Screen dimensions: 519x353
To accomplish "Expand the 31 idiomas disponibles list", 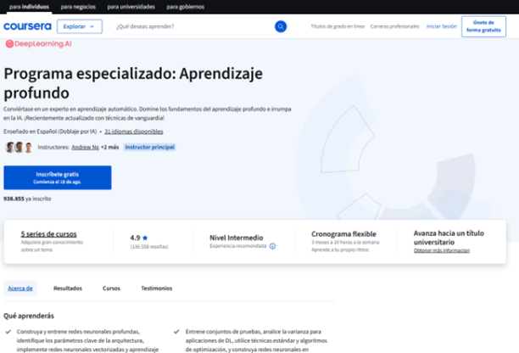I will click(x=134, y=132).
